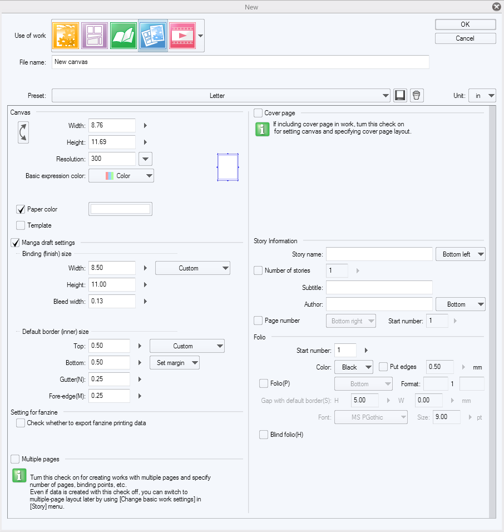The image size is (504, 532).
Task: Open Author position Bottom dropdown
Action: [x=460, y=304]
